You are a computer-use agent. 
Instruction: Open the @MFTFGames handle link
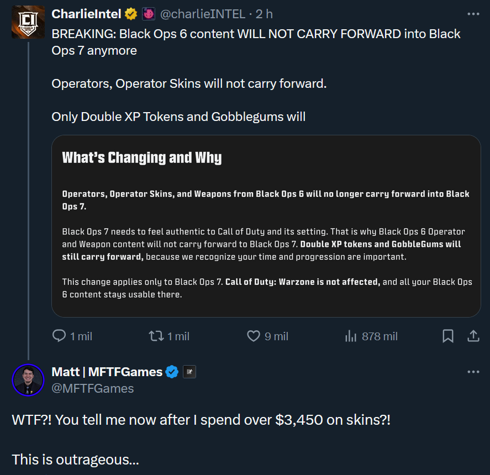pos(93,388)
